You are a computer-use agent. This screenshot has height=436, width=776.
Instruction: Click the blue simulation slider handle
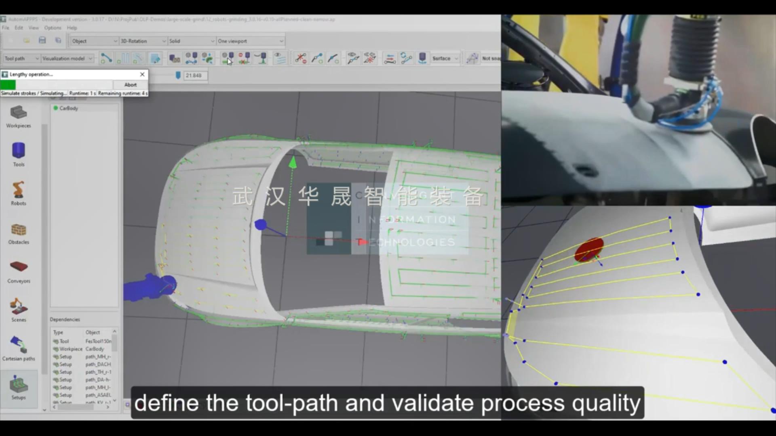(178, 75)
